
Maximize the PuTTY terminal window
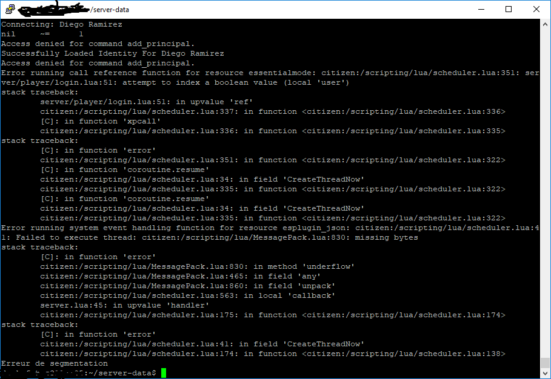tap(509, 9)
